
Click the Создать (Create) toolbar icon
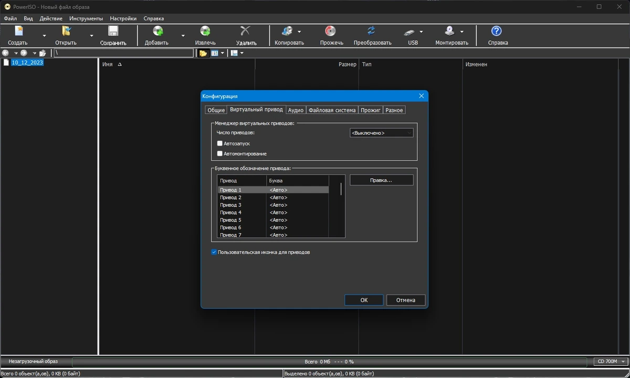pos(19,31)
